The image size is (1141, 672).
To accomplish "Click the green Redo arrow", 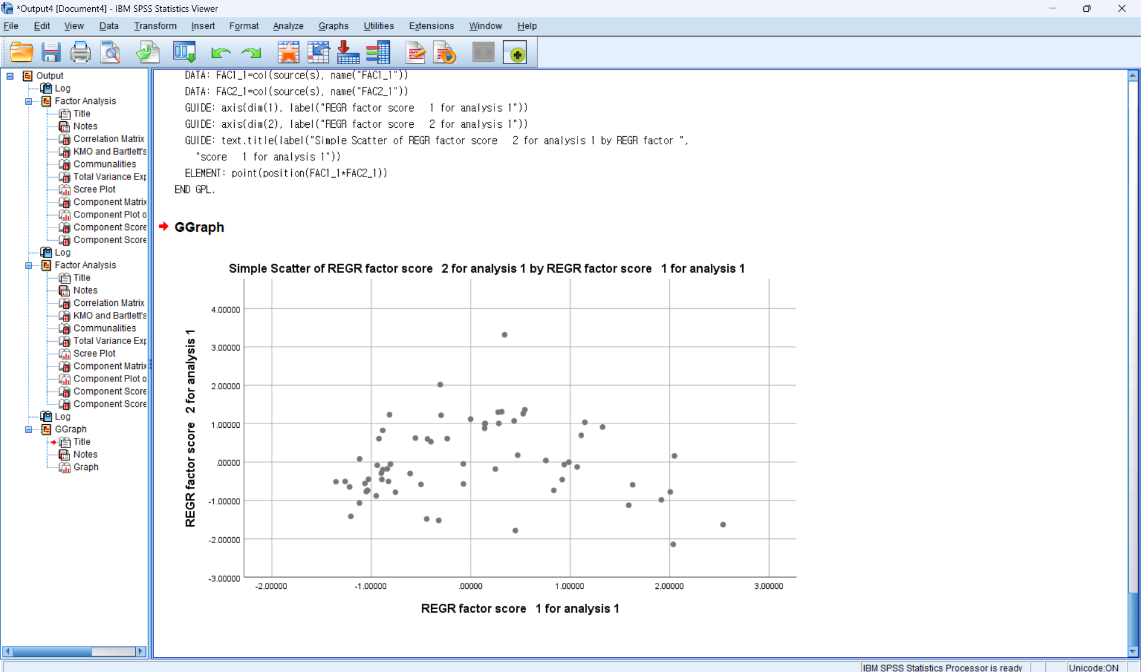I will 251,53.
